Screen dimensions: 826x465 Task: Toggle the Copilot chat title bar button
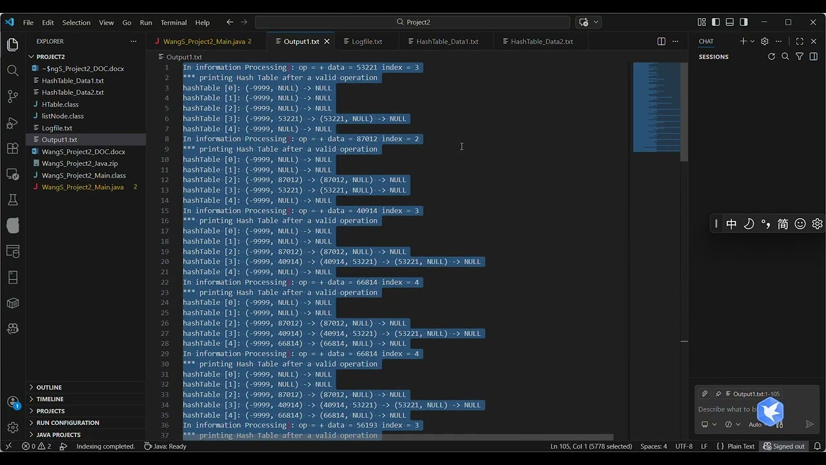(x=583, y=22)
